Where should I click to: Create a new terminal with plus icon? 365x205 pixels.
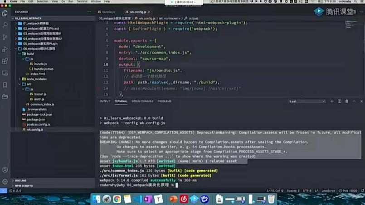pyautogui.click(x=332, y=101)
